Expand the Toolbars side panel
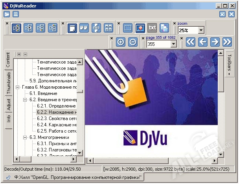 230,64
